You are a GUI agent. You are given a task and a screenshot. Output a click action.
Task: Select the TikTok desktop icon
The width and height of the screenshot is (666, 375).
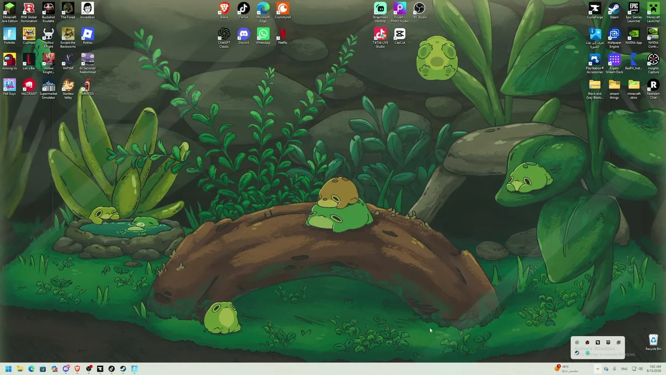(244, 10)
